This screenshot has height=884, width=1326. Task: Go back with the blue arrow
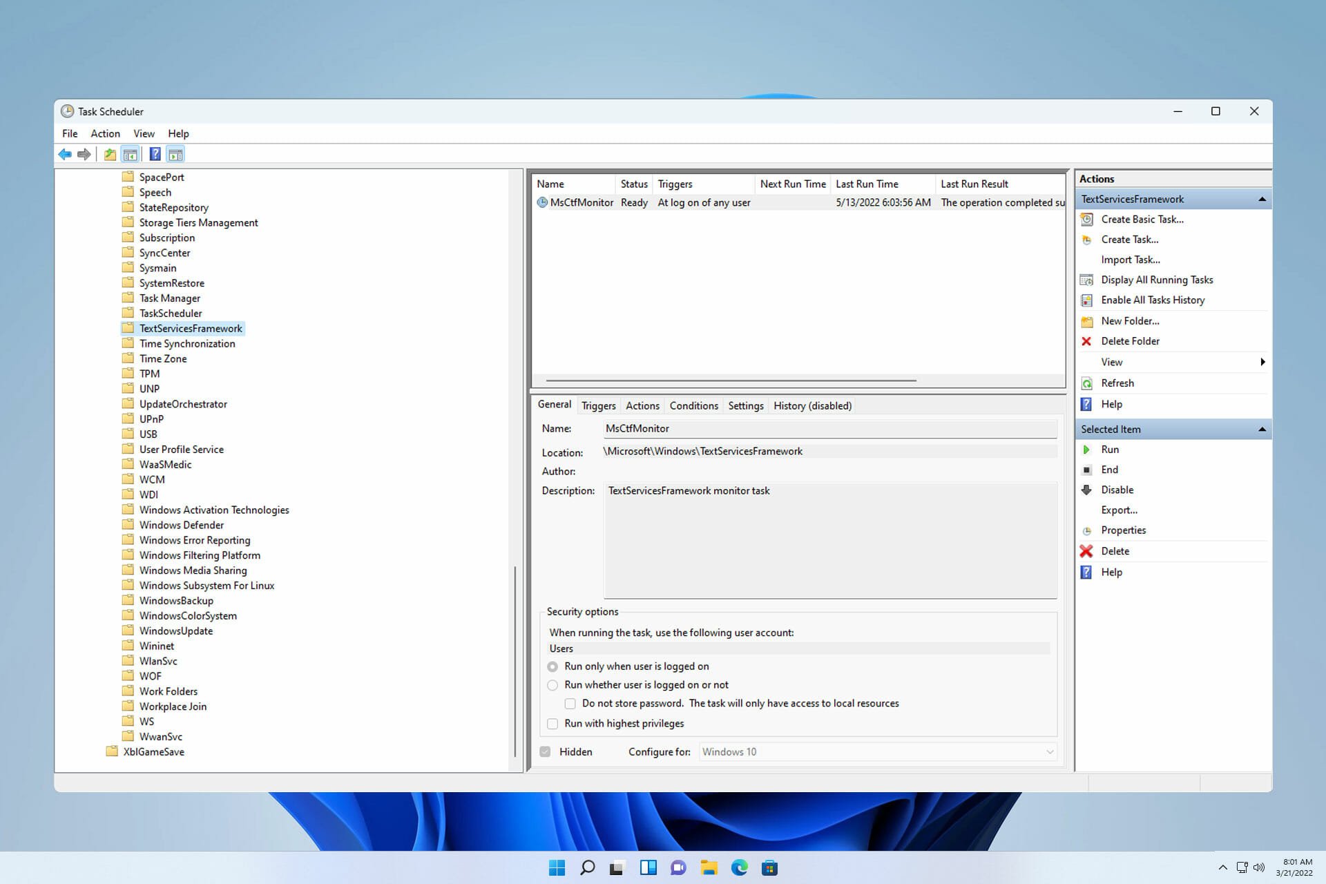coord(65,154)
